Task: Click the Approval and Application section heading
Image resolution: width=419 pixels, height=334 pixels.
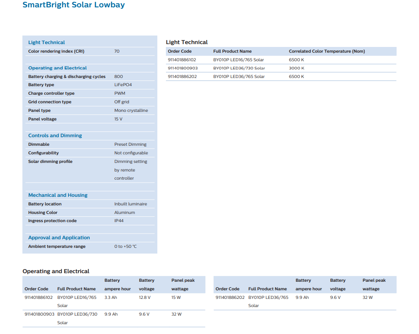Action: coord(59,238)
